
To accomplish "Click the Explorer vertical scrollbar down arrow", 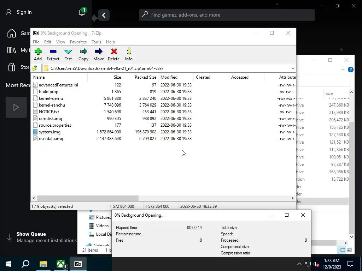I will [x=351, y=237].
